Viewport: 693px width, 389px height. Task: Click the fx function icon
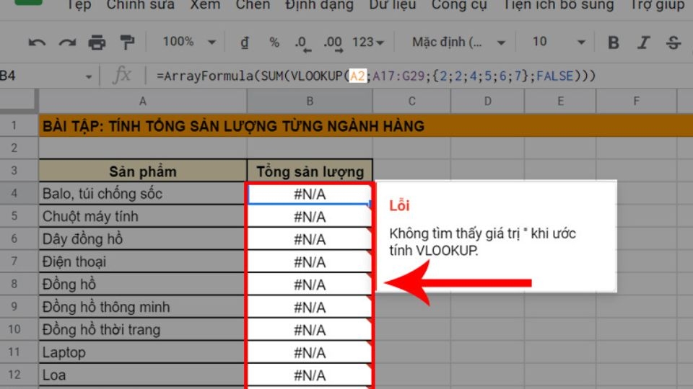click(x=121, y=76)
